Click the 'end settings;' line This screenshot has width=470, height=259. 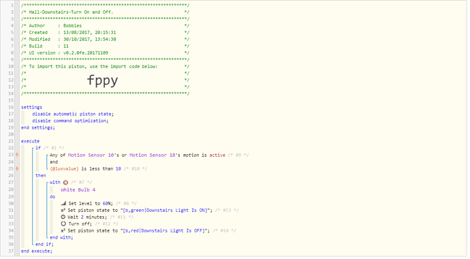click(x=38, y=127)
